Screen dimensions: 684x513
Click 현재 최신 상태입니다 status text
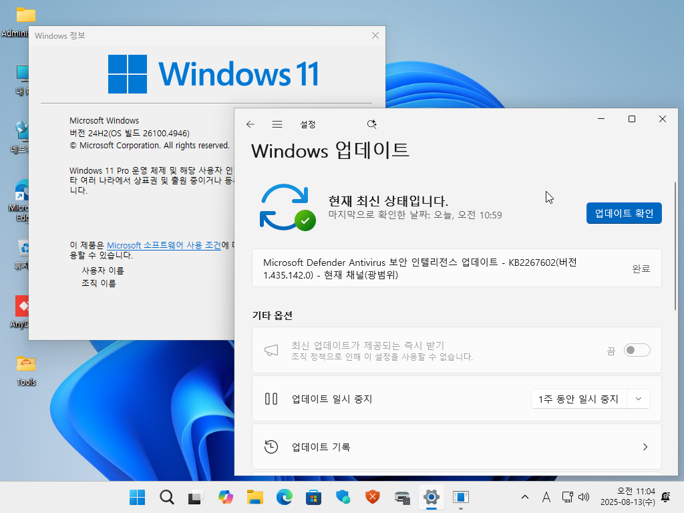coord(388,201)
